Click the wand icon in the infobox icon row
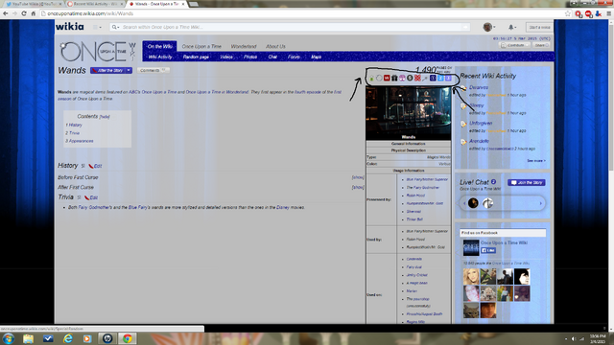Screen dimensions: 614x345 click(x=425, y=79)
